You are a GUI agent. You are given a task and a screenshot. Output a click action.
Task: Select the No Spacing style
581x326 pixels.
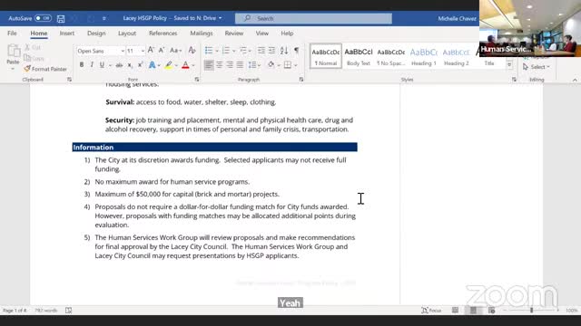(x=391, y=56)
